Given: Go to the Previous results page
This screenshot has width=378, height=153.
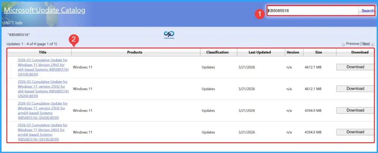Looking at the screenshot, I should [353, 44].
